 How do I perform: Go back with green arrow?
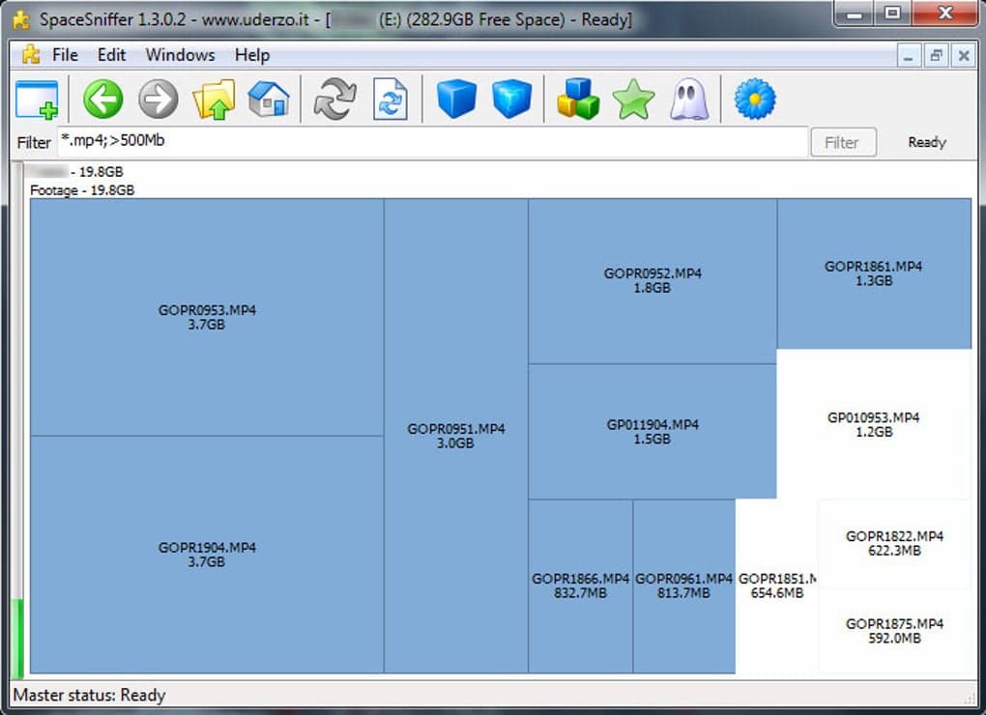103,99
